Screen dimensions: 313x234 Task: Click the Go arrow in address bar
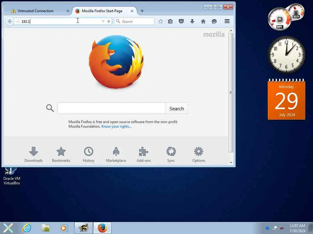coord(109,21)
